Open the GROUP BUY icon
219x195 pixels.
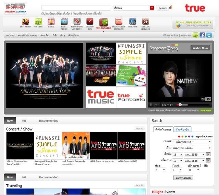(90, 21)
